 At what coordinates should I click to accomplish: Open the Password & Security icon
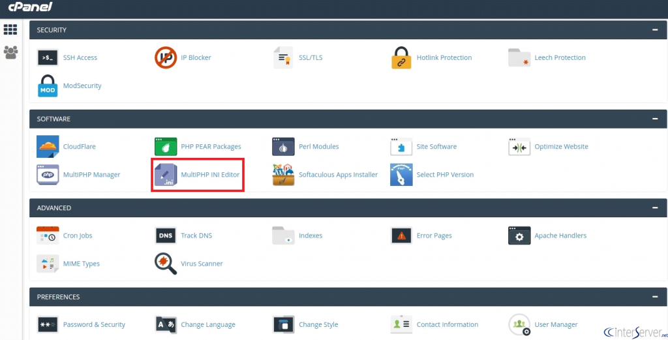tap(48, 324)
